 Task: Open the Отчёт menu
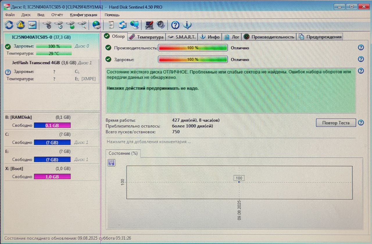[x=57, y=15]
